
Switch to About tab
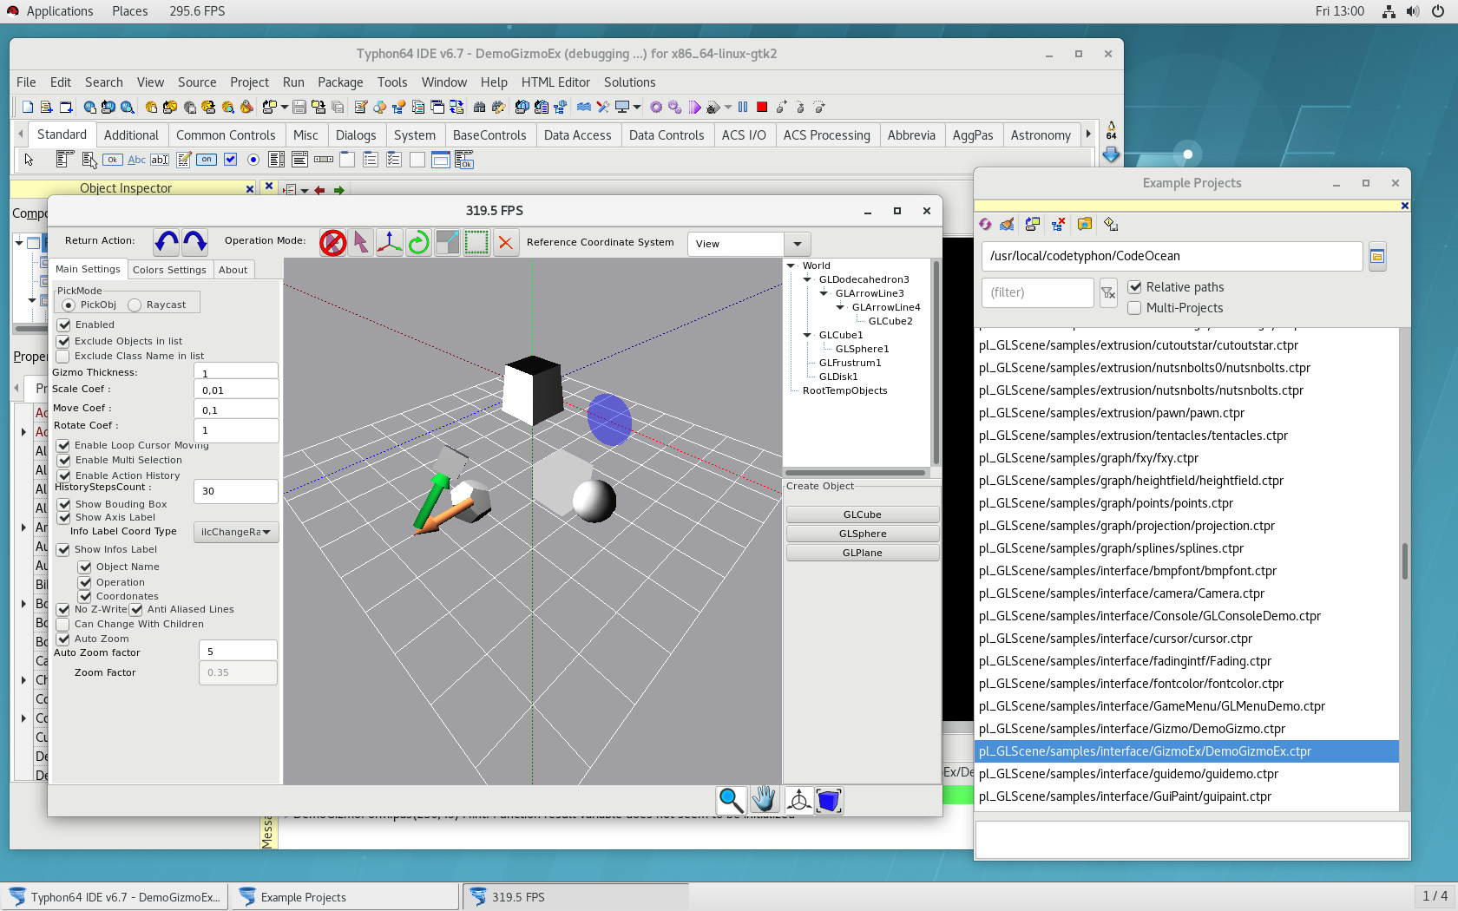(x=233, y=270)
